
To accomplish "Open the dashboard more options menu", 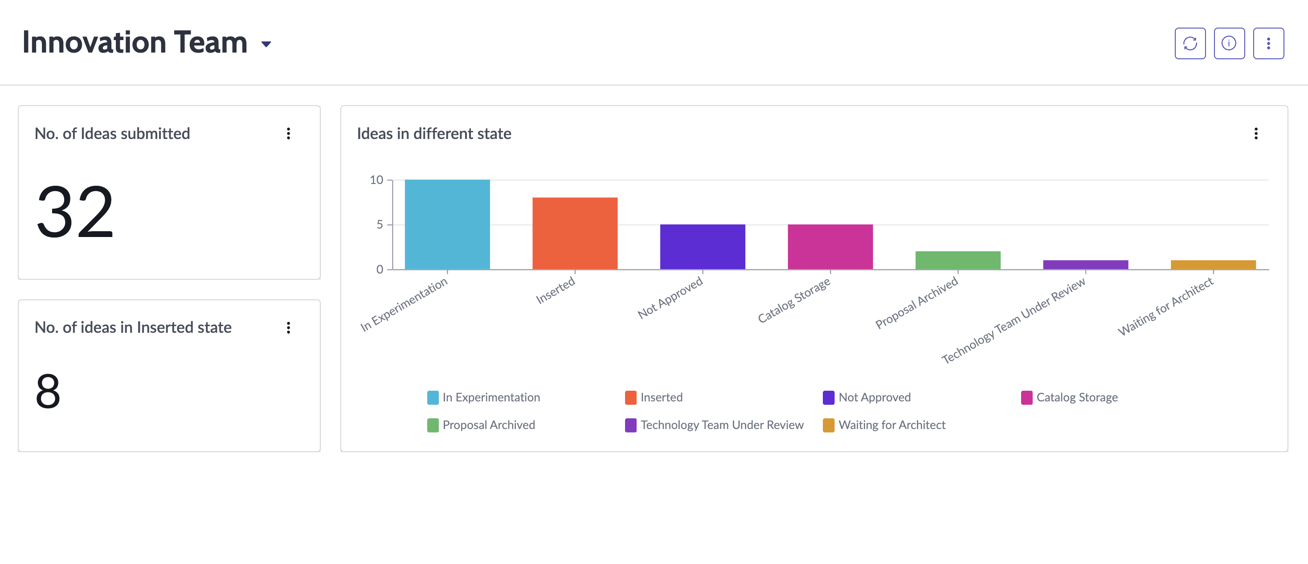I will pyautogui.click(x=1268, y=44).
